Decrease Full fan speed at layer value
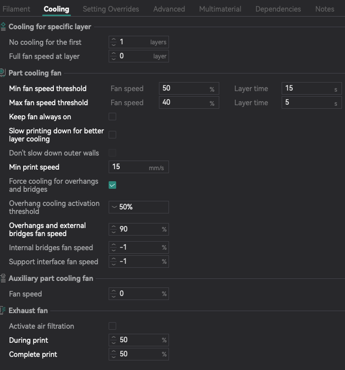345x370 pixels. [x=114, y=58]
